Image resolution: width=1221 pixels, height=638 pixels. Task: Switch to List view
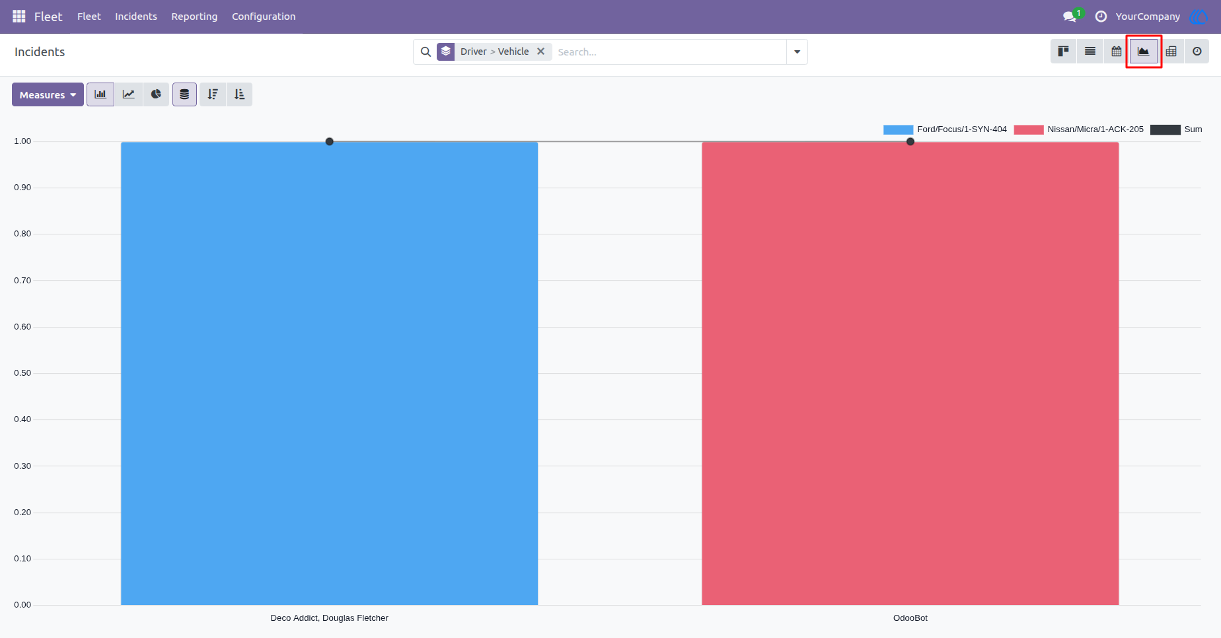click(1090, 52)
